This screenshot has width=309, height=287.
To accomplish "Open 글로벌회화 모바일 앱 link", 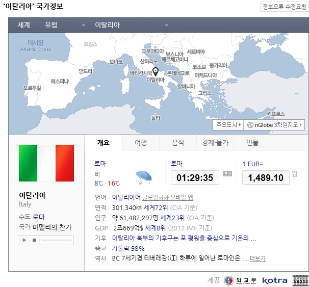I will click(168, 197).
